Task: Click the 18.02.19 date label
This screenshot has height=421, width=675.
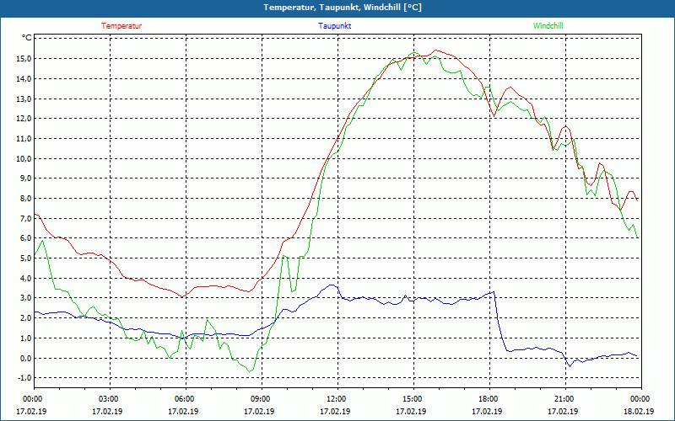Action: tap(639, 411)
